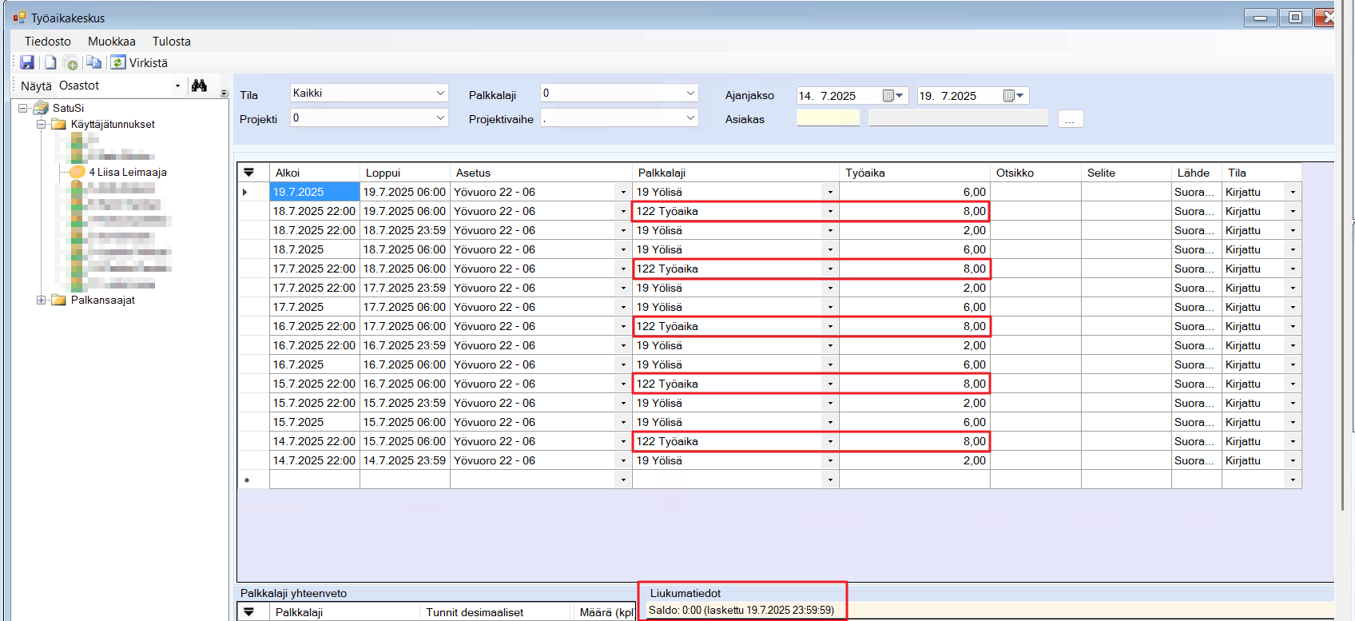Viewport: 1355px width, 621px height.
Task: Select user 4 Liisa Leimaaja
Action: click(127, 172)
